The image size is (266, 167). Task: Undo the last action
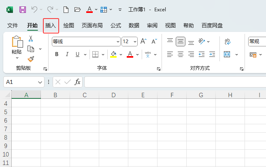tap(34, 9)
